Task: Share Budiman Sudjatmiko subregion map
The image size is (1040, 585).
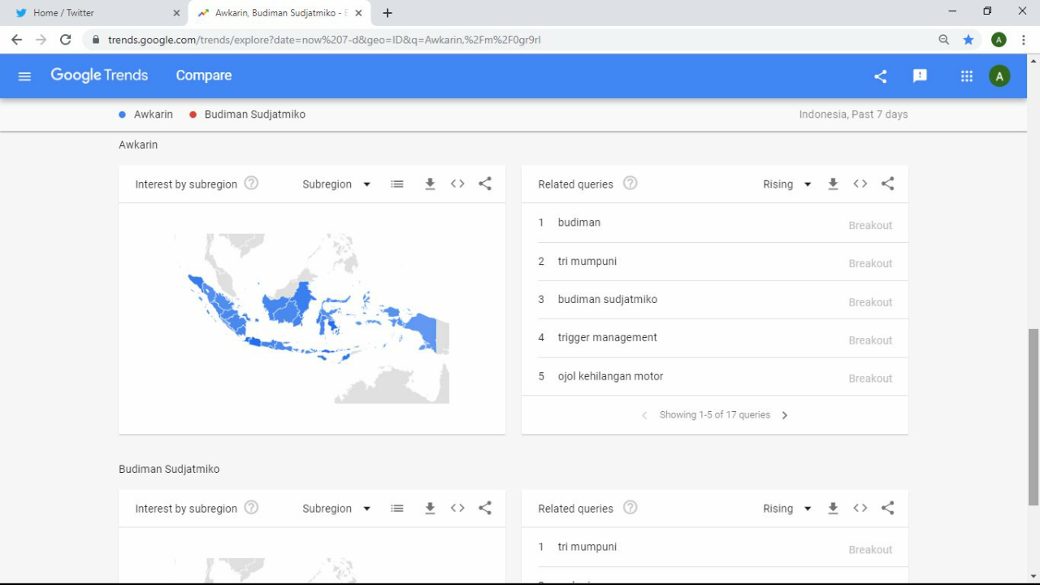Action: [x=485, y=508]
